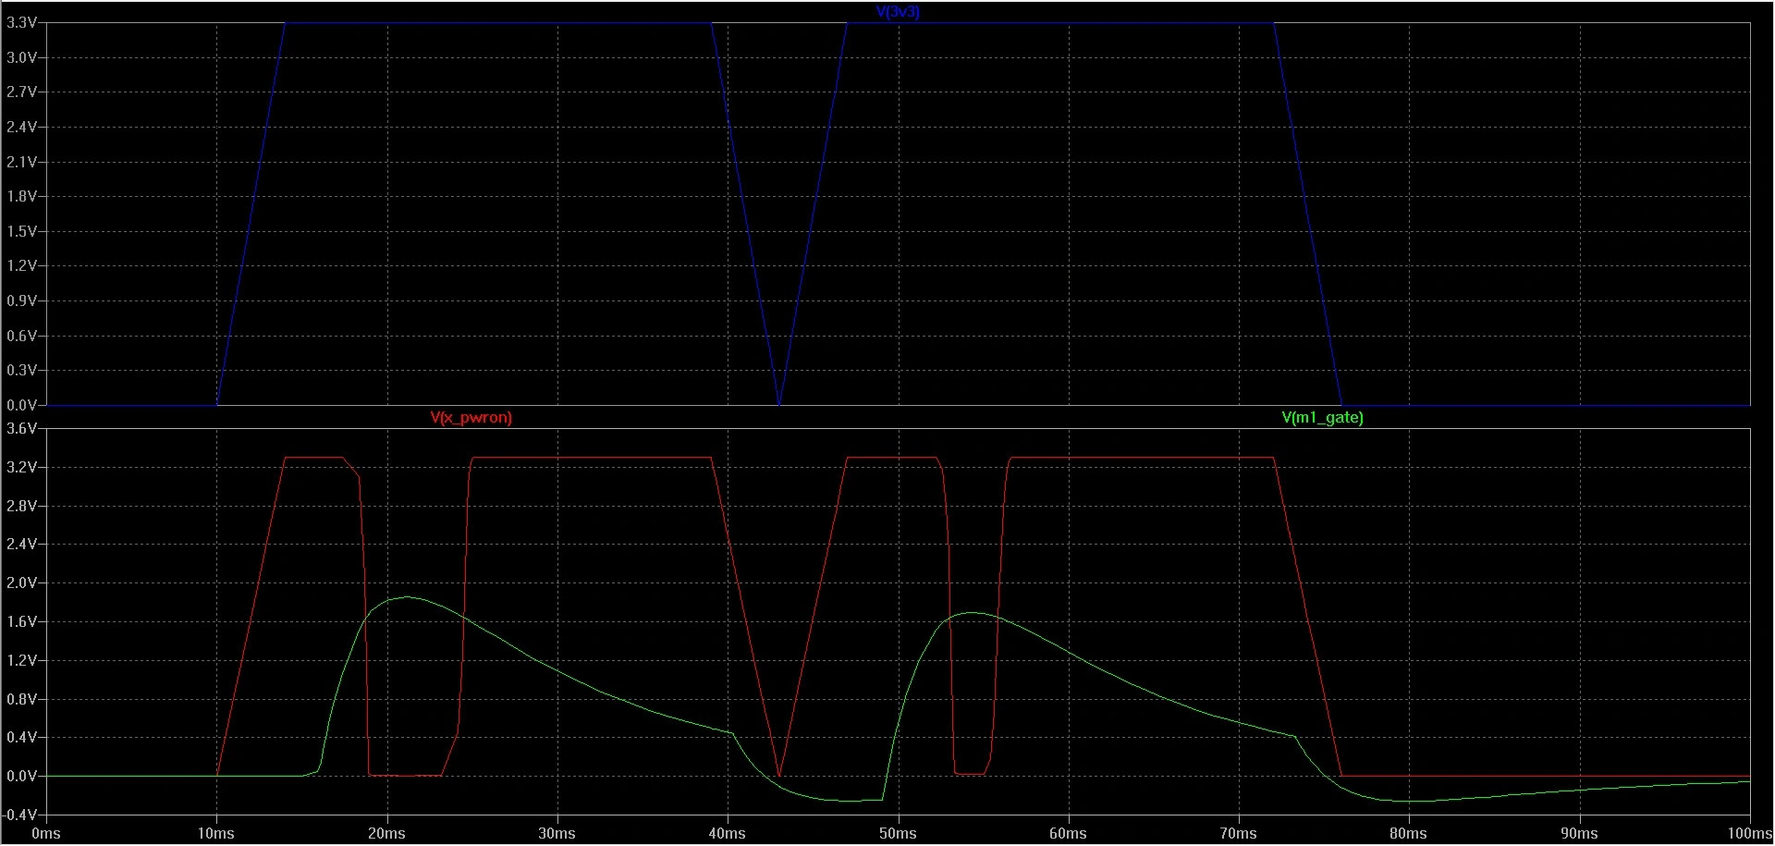Click the 0ms label on time axis
This screenshot has height=846, width=1775.
[x=46, y=834]
